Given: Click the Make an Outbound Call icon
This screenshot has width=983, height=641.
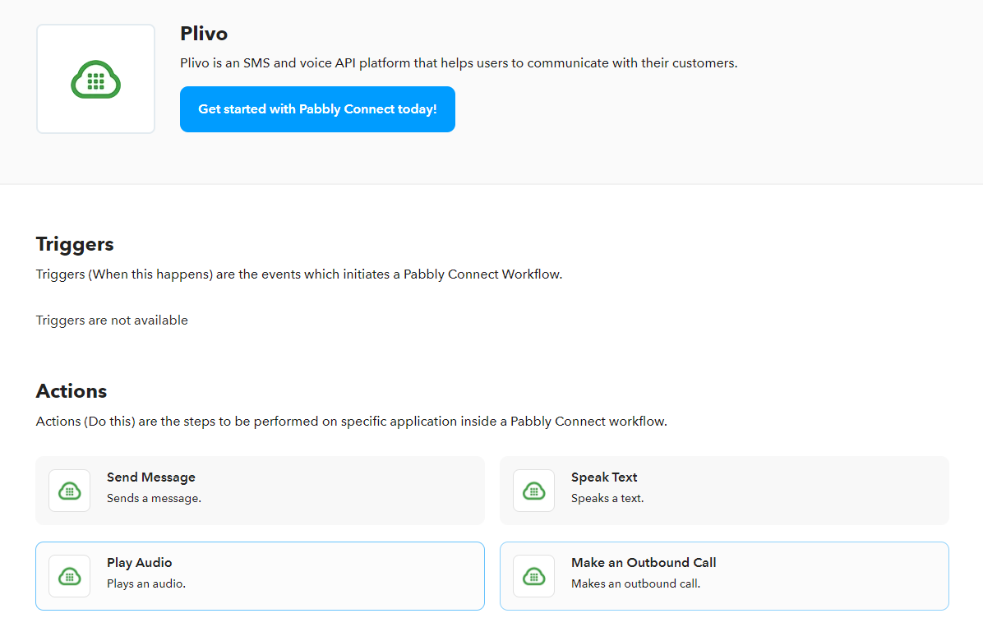Looking at the screenshot, I should tap(533, 576).
